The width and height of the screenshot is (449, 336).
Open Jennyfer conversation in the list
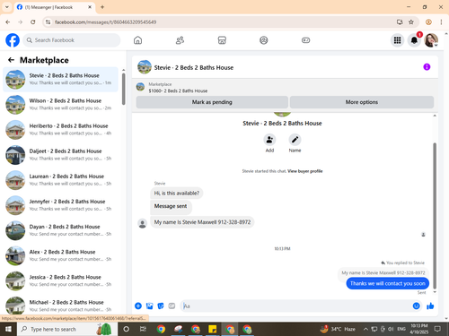tap(60, 205)
